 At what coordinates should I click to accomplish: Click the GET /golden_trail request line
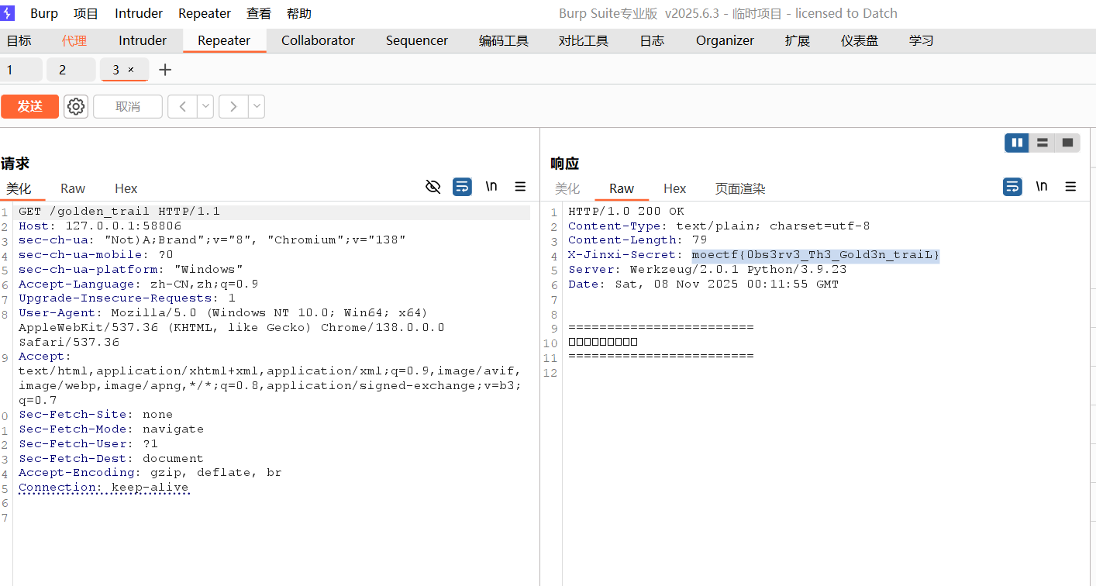(119, 212)
